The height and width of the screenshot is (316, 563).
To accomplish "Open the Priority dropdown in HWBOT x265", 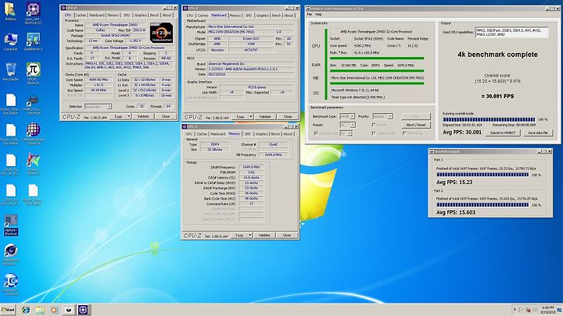I will pyautogui.click(x=382, y=116).
